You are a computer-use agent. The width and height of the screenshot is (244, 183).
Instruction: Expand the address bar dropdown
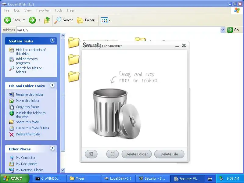click(x=223, y=30)
